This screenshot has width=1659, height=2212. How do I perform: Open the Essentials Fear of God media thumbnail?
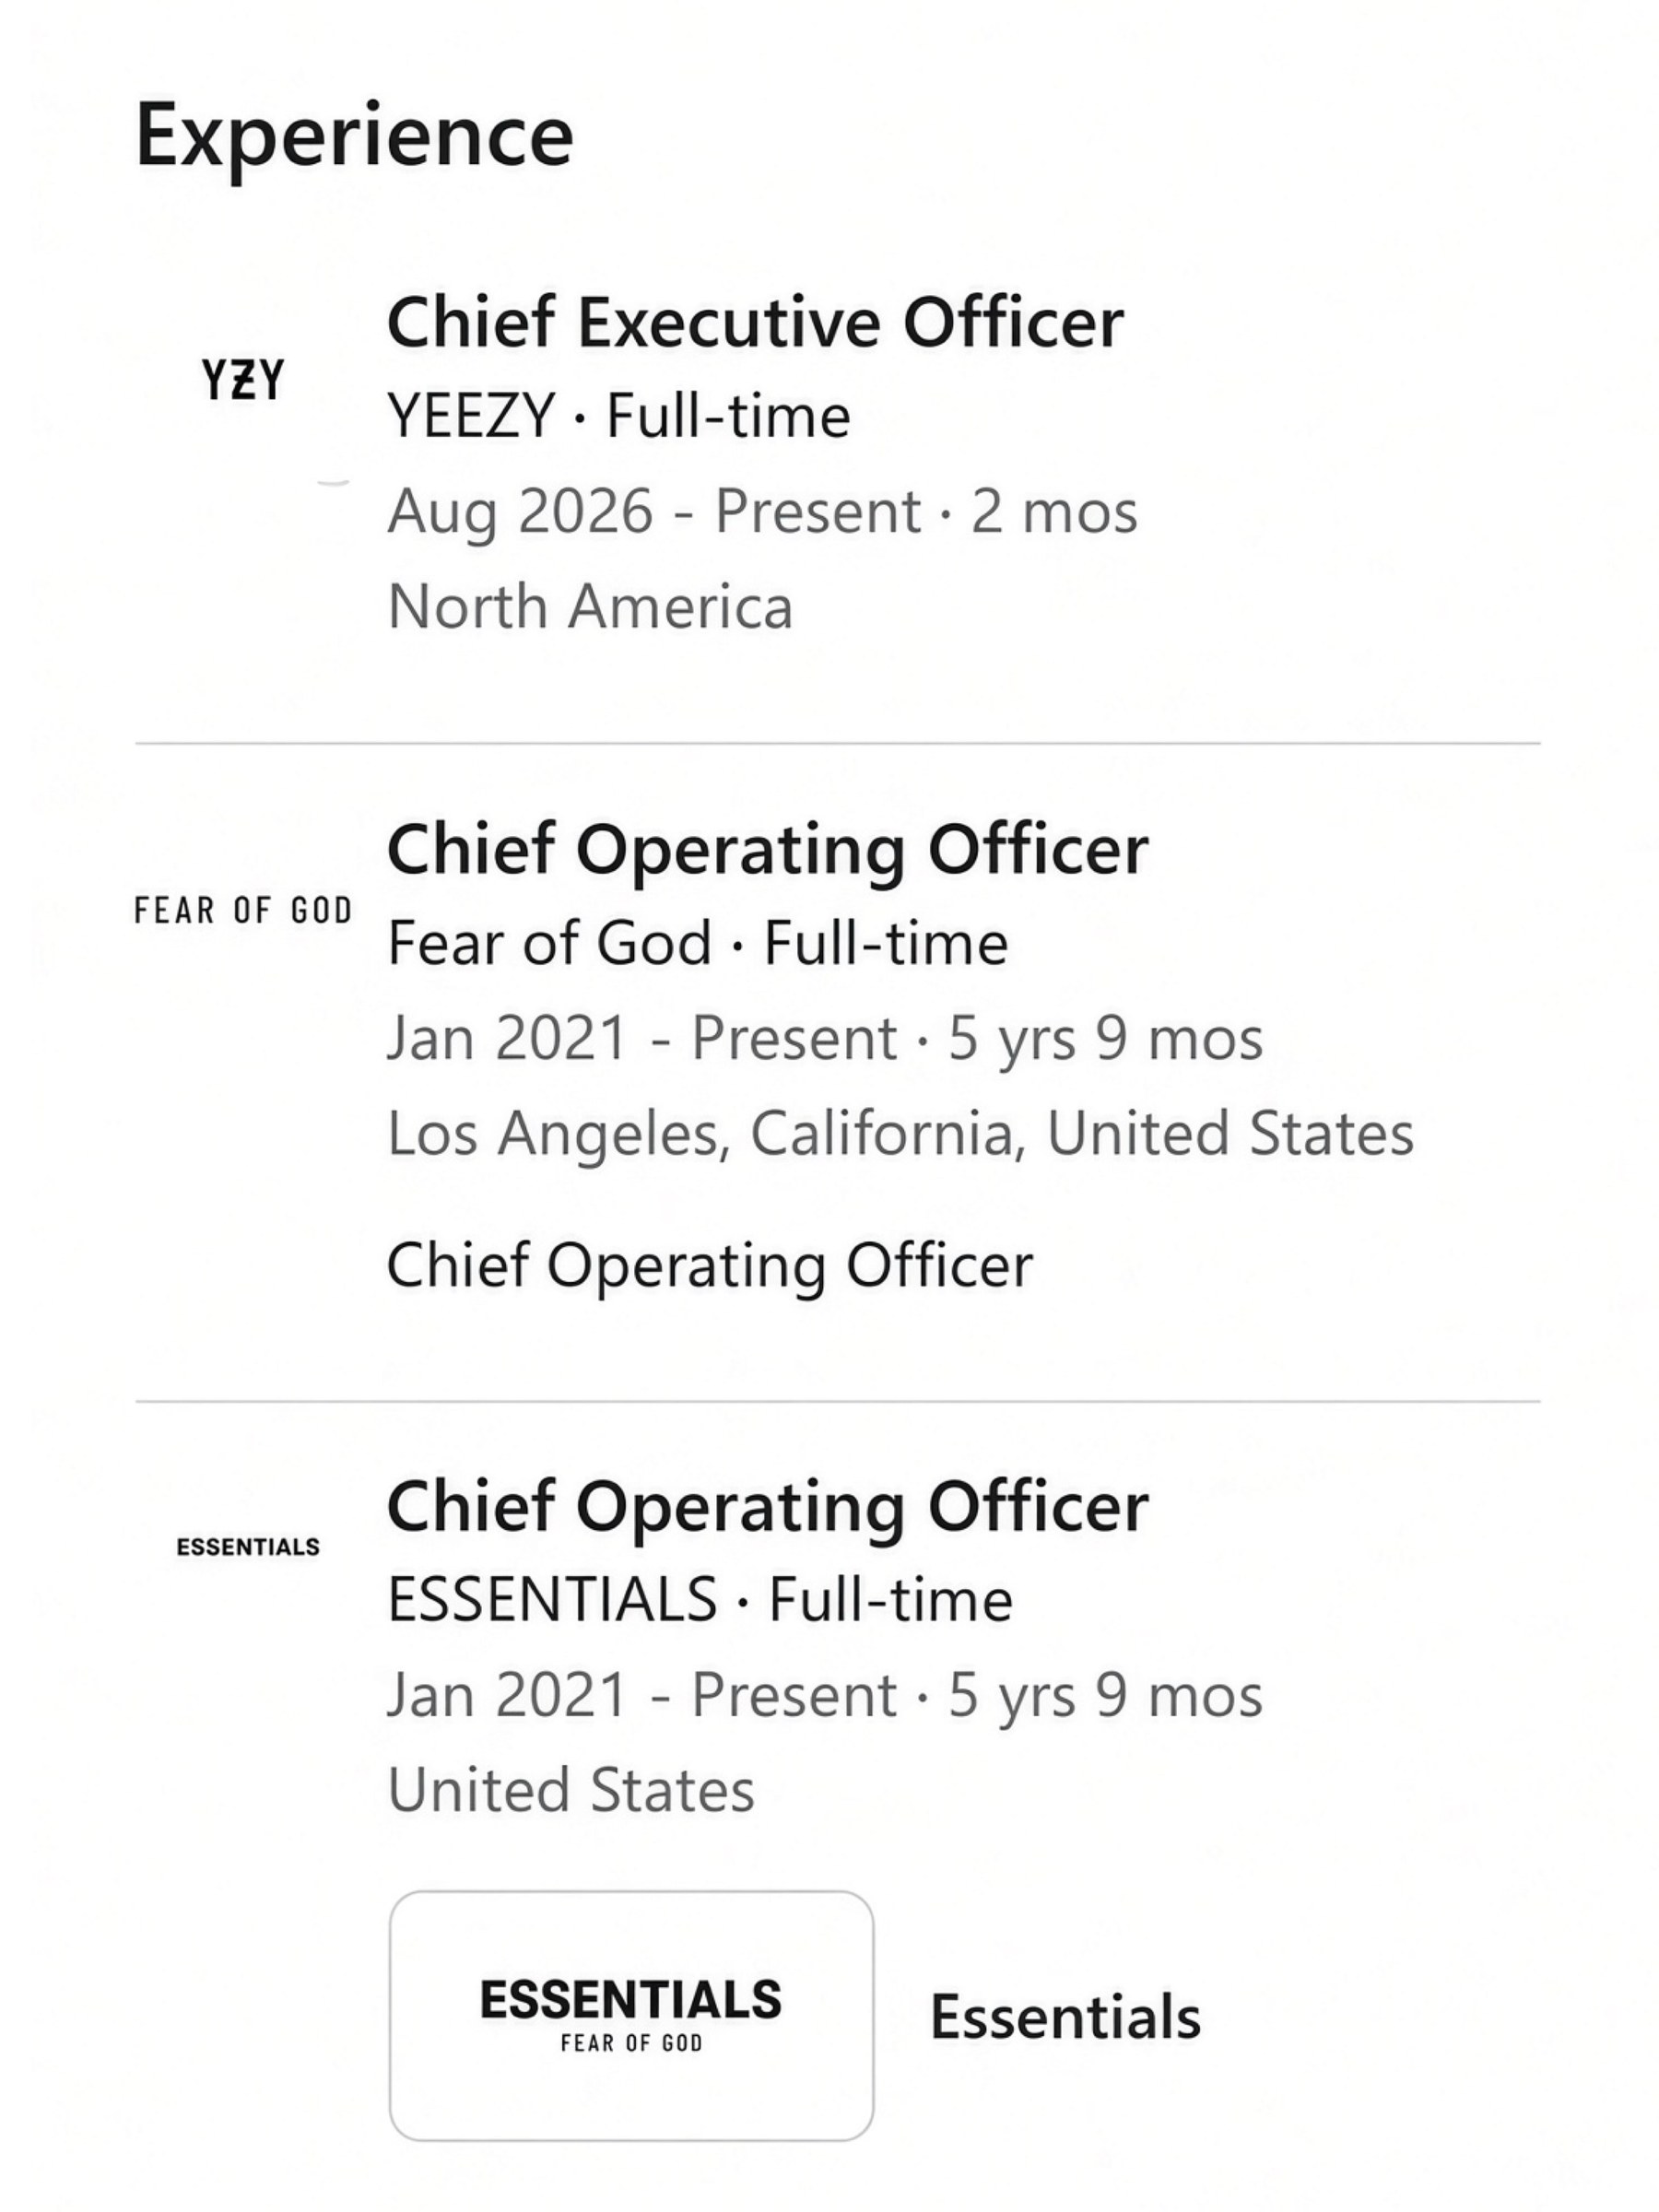coord(631,2015)
